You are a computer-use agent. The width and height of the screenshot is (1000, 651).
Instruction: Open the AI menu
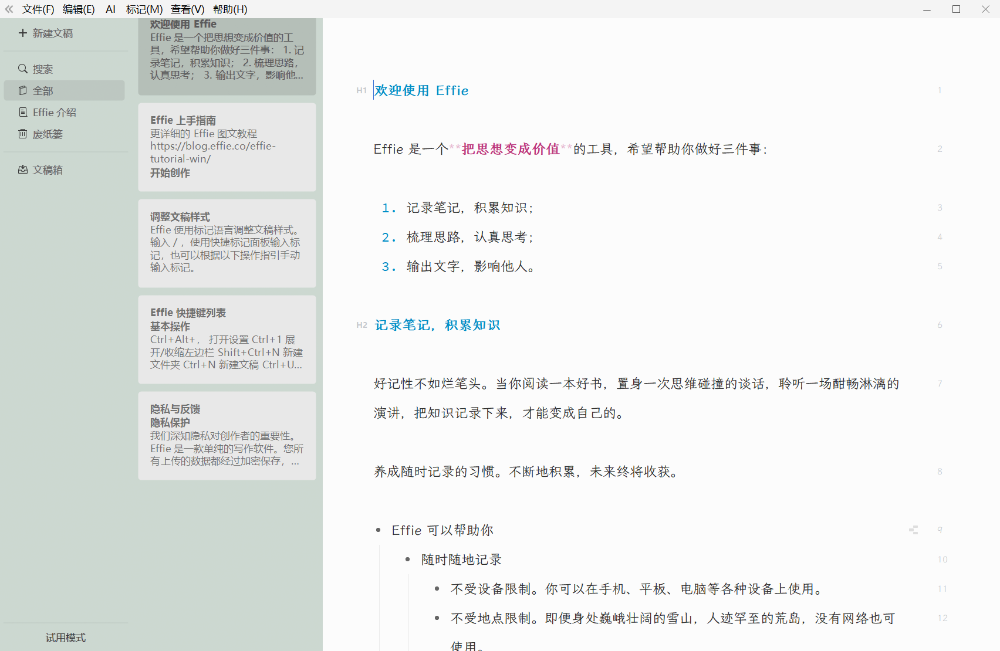[x=110, y=9]
